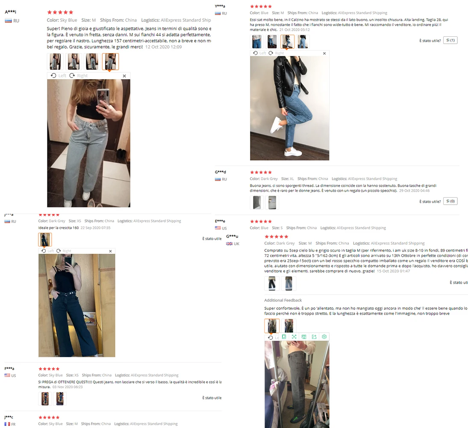
Task: Close A***i's enlarged photo viewer
Action: [x=124, y=76]
